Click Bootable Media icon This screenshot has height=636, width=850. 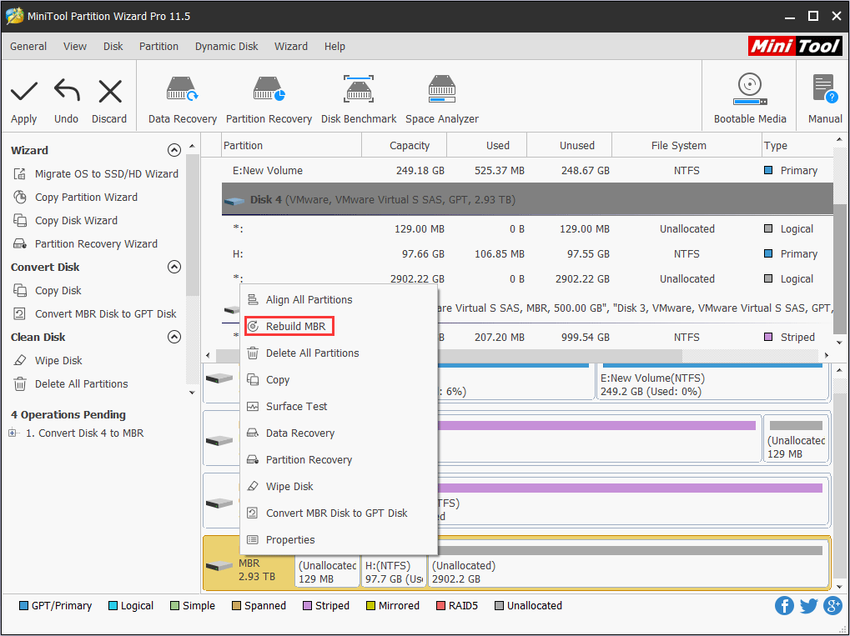[750, 89]
